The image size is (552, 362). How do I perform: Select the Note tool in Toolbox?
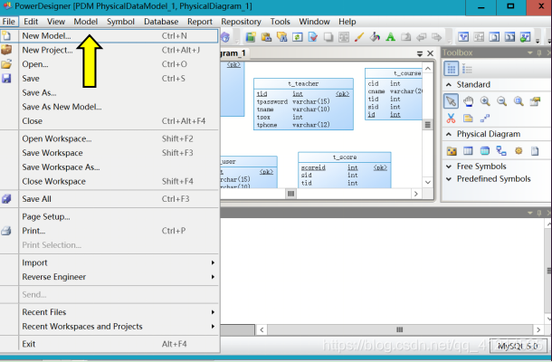(x=468, y=118)
